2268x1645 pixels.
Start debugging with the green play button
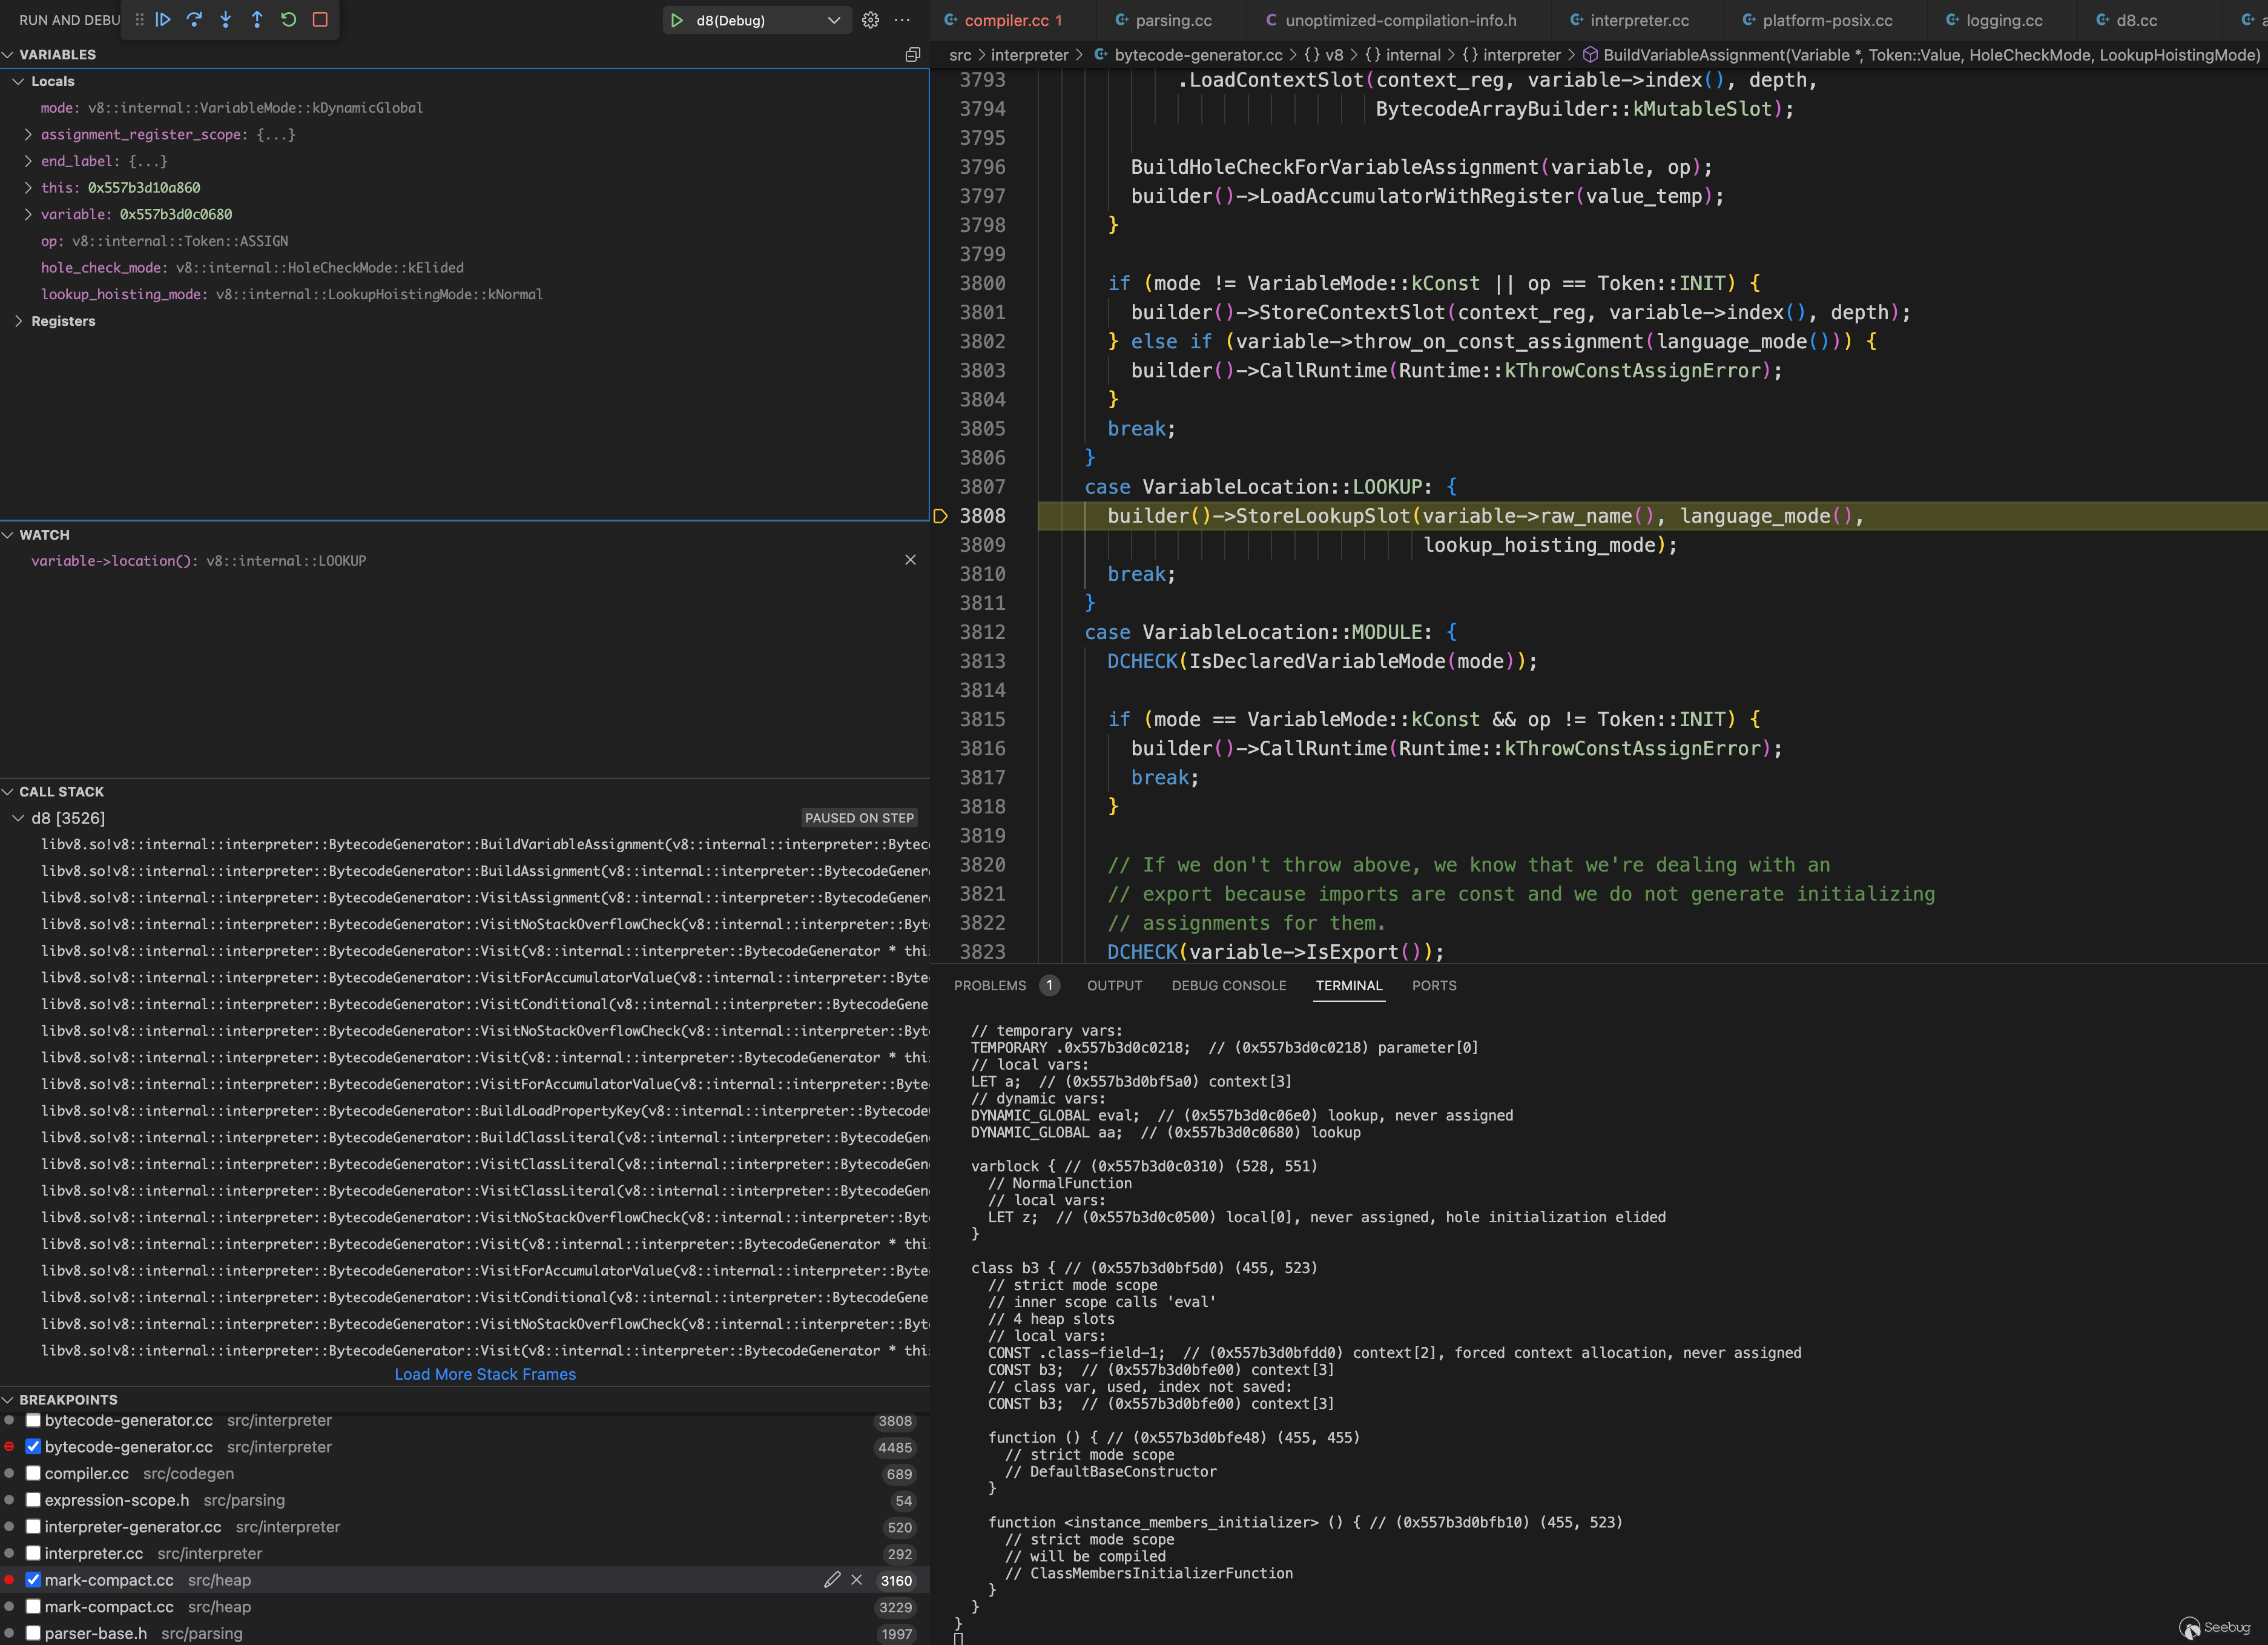pyautogui.click(x=677, y=20)
